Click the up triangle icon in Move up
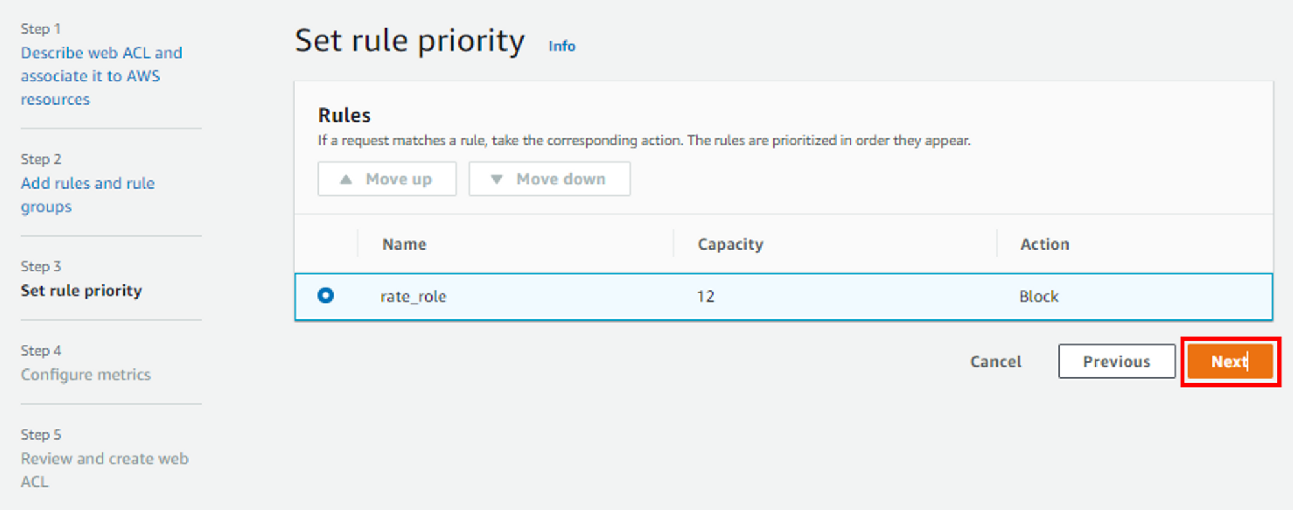The image size is (1293, 510). pyautogui.click(x=347, y=179)
